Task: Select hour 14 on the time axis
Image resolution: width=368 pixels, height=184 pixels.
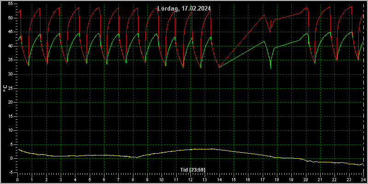Action: tap(219, 180)
